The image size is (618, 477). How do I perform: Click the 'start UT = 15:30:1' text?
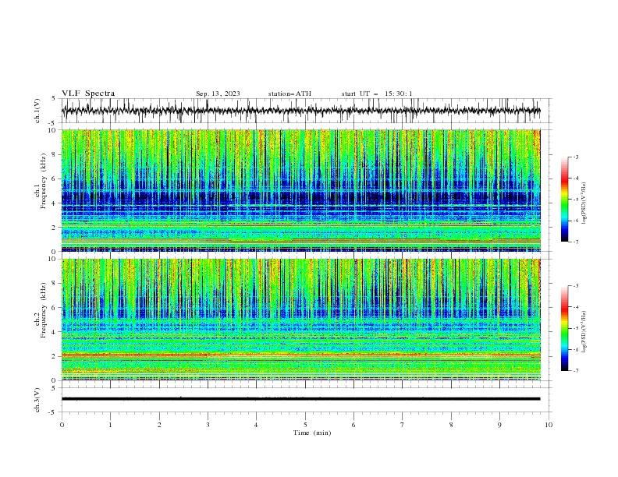pos(377,94)
